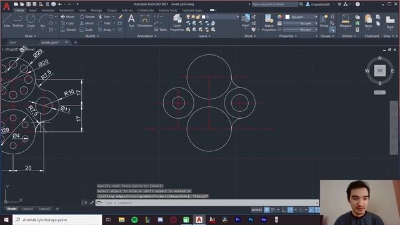Screen dimensions: 400x225
Task: Click the object color wheel icon
Action: (x=279, y=17)
